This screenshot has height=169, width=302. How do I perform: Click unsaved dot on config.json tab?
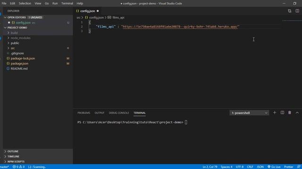[x=98, y=11]
